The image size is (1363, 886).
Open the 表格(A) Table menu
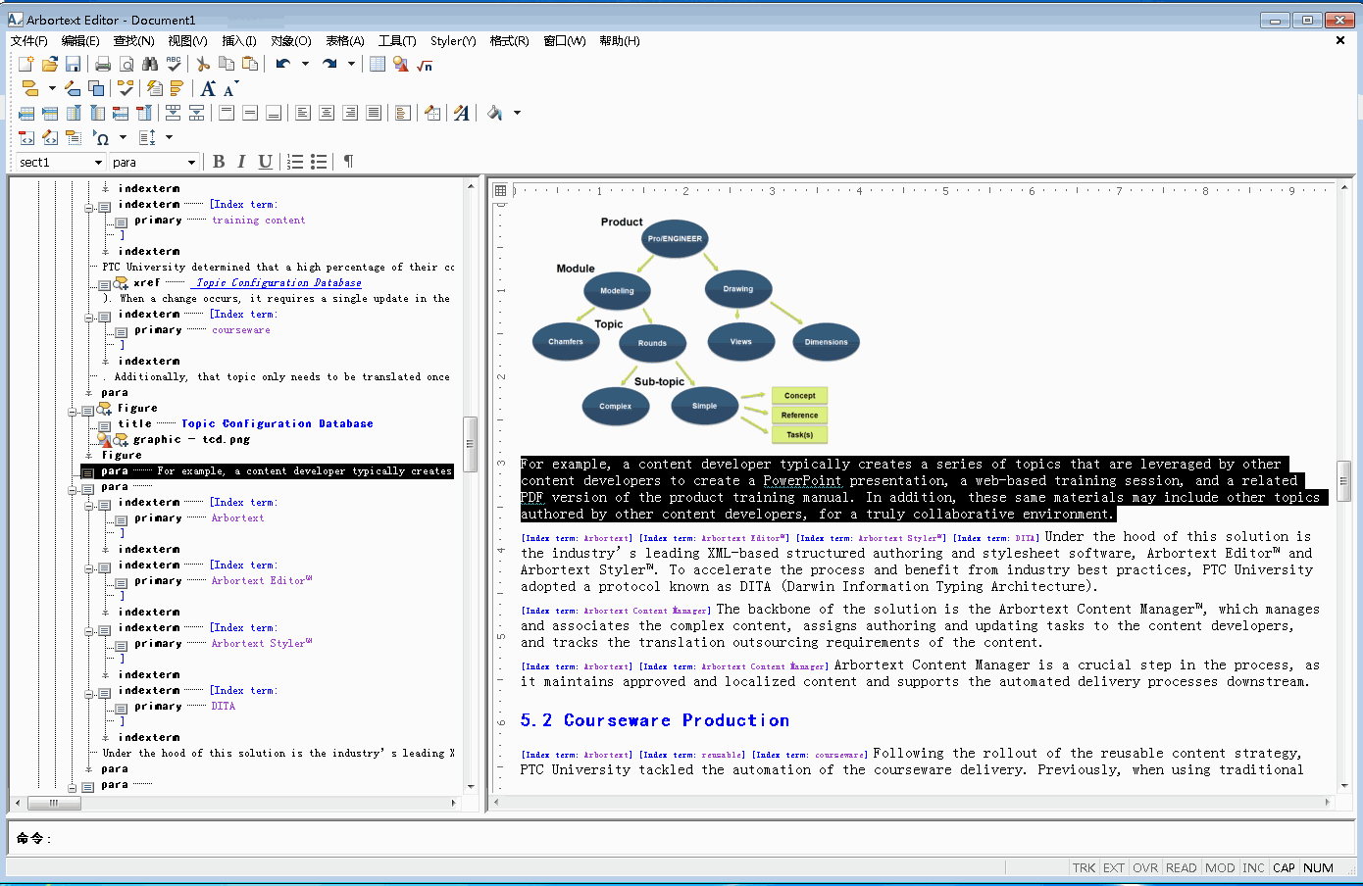point(345,40)
